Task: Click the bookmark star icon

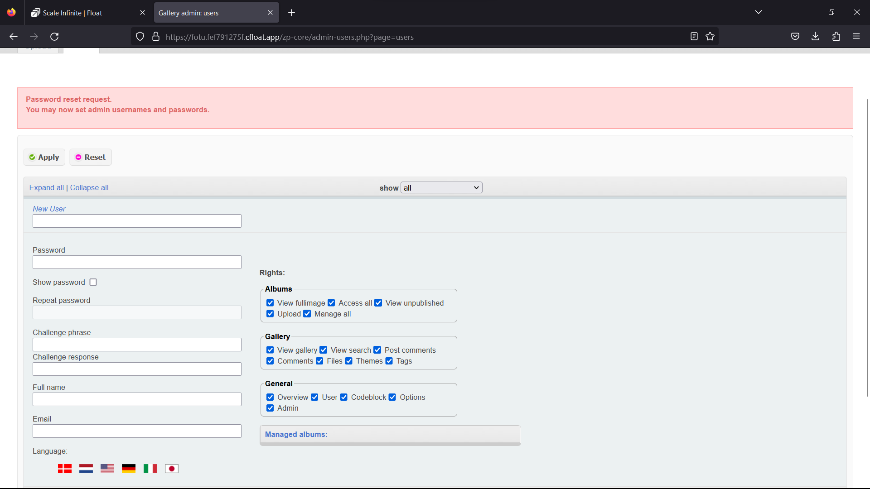Action: [x=710, y=37]
